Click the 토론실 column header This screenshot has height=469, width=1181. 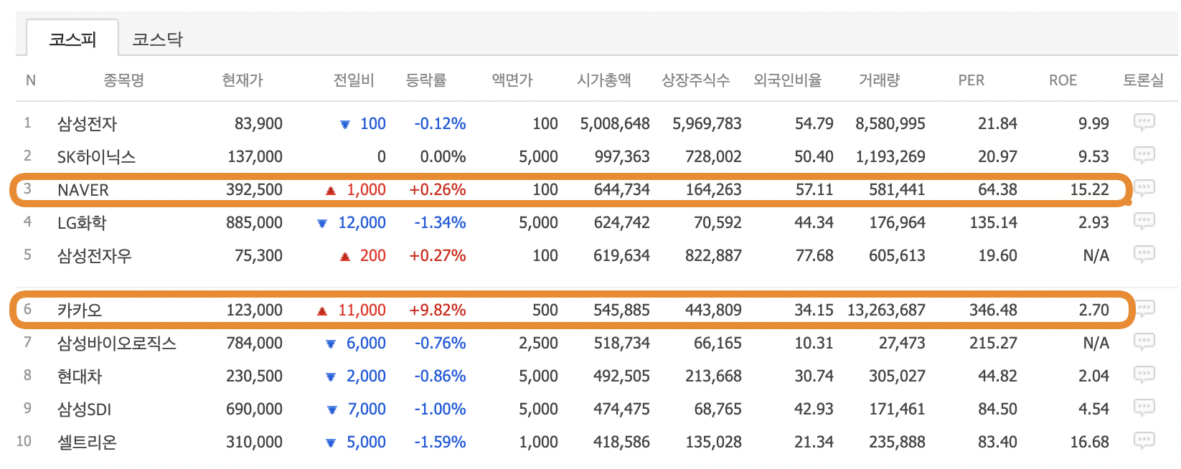point(1143,80)
